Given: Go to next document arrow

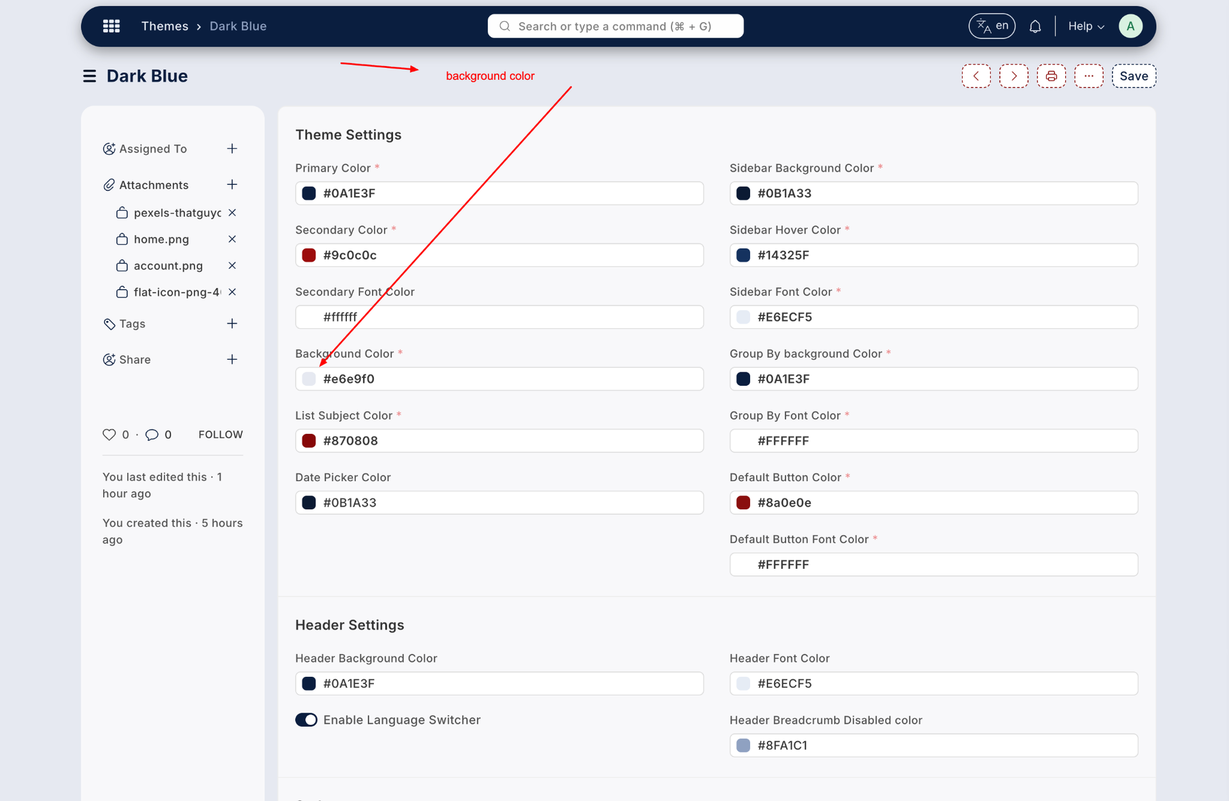Looking at the screenshot, I should pyautogui.click(x=1014, y=76).
